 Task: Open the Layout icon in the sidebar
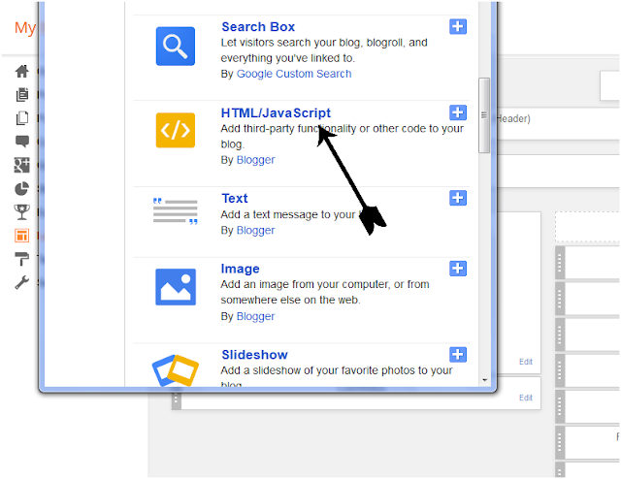pyautogui.click(x=22, y=236)
